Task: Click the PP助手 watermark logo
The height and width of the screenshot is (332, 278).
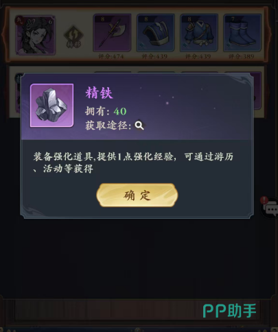Action: click(x=229, y=311)
